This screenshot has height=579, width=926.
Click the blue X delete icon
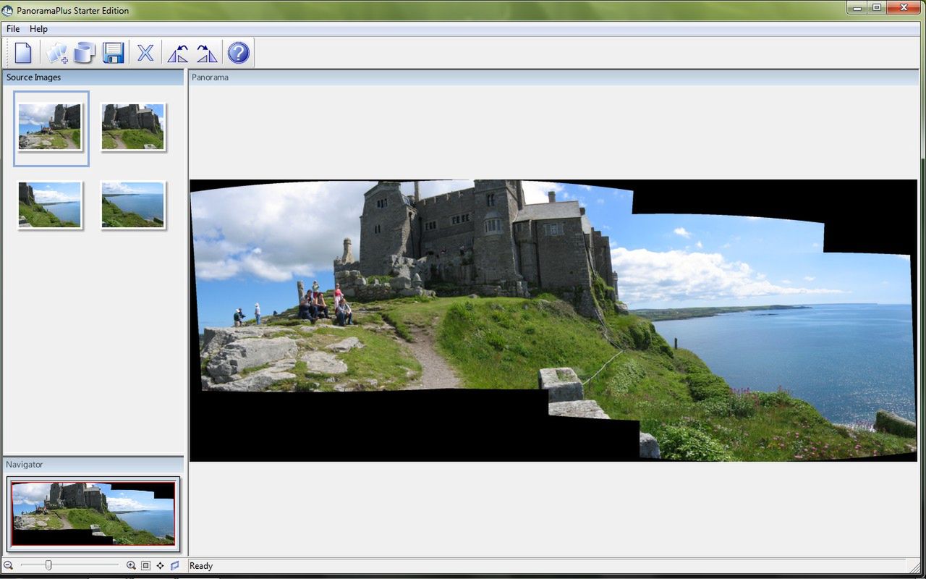pos(145,53)
